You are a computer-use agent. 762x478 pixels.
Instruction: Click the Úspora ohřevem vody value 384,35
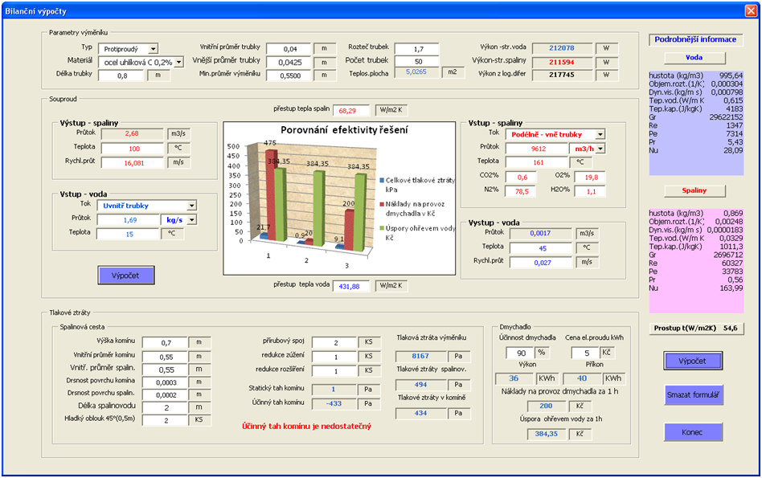[x=547, y=434]
